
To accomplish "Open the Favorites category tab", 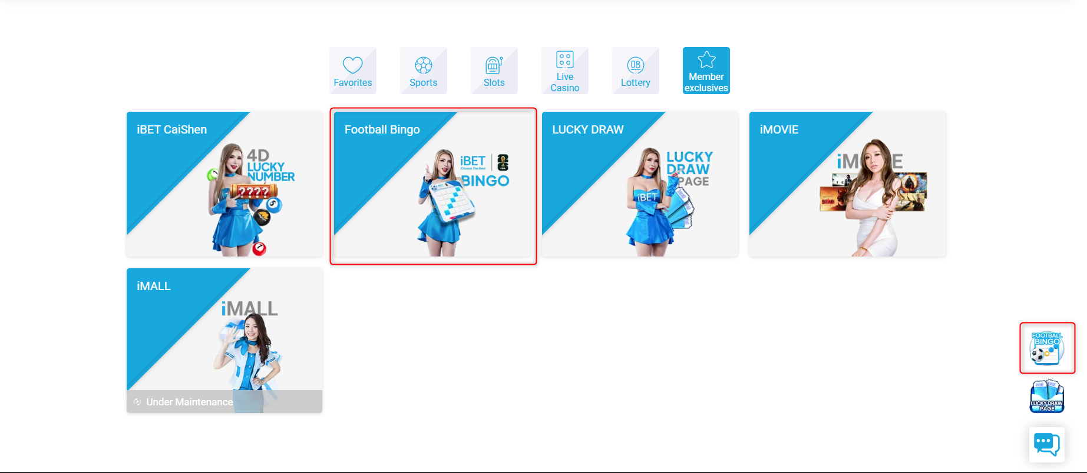I will pyautogui.click(x=352, y=71).
